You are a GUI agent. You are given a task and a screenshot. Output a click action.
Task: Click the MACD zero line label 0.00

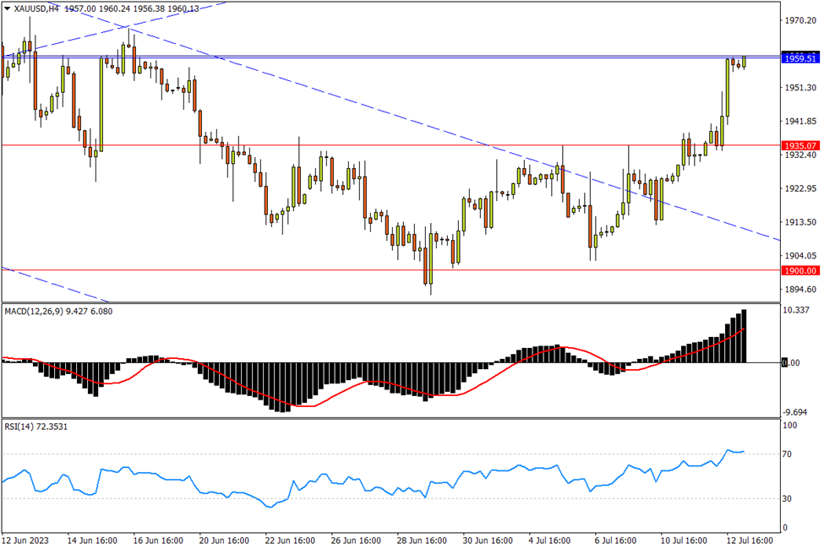[x=791, y=362]
